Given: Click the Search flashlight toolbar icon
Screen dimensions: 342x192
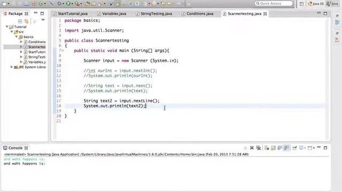Looking at the screenshot, I should tap(101, 4).
